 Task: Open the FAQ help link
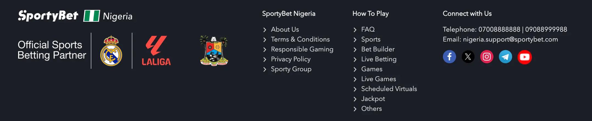pos(368,29)
